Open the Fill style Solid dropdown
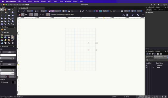 (x=8, y=52)
